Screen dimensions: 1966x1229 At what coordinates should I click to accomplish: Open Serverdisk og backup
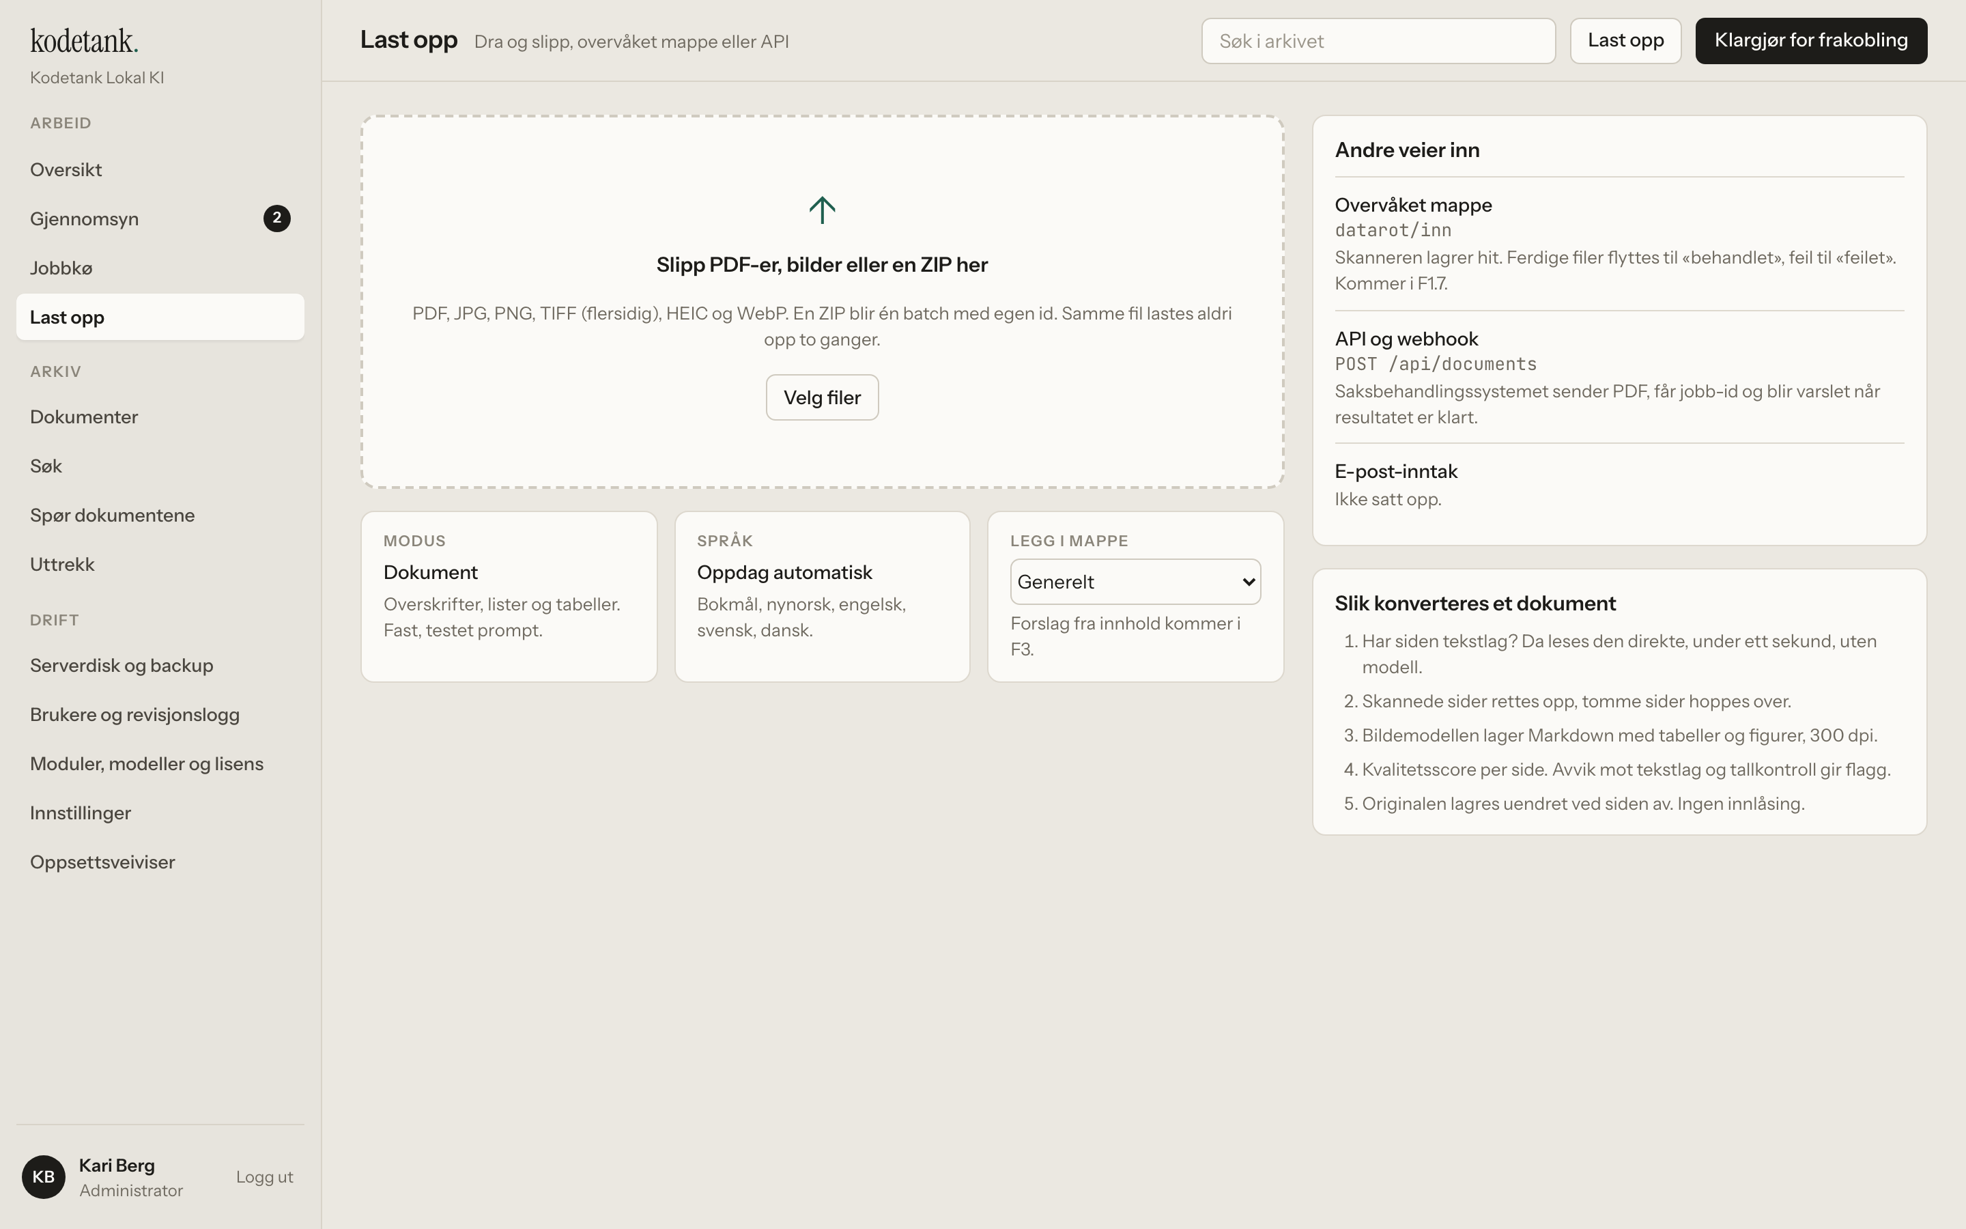tap(160, 665)
